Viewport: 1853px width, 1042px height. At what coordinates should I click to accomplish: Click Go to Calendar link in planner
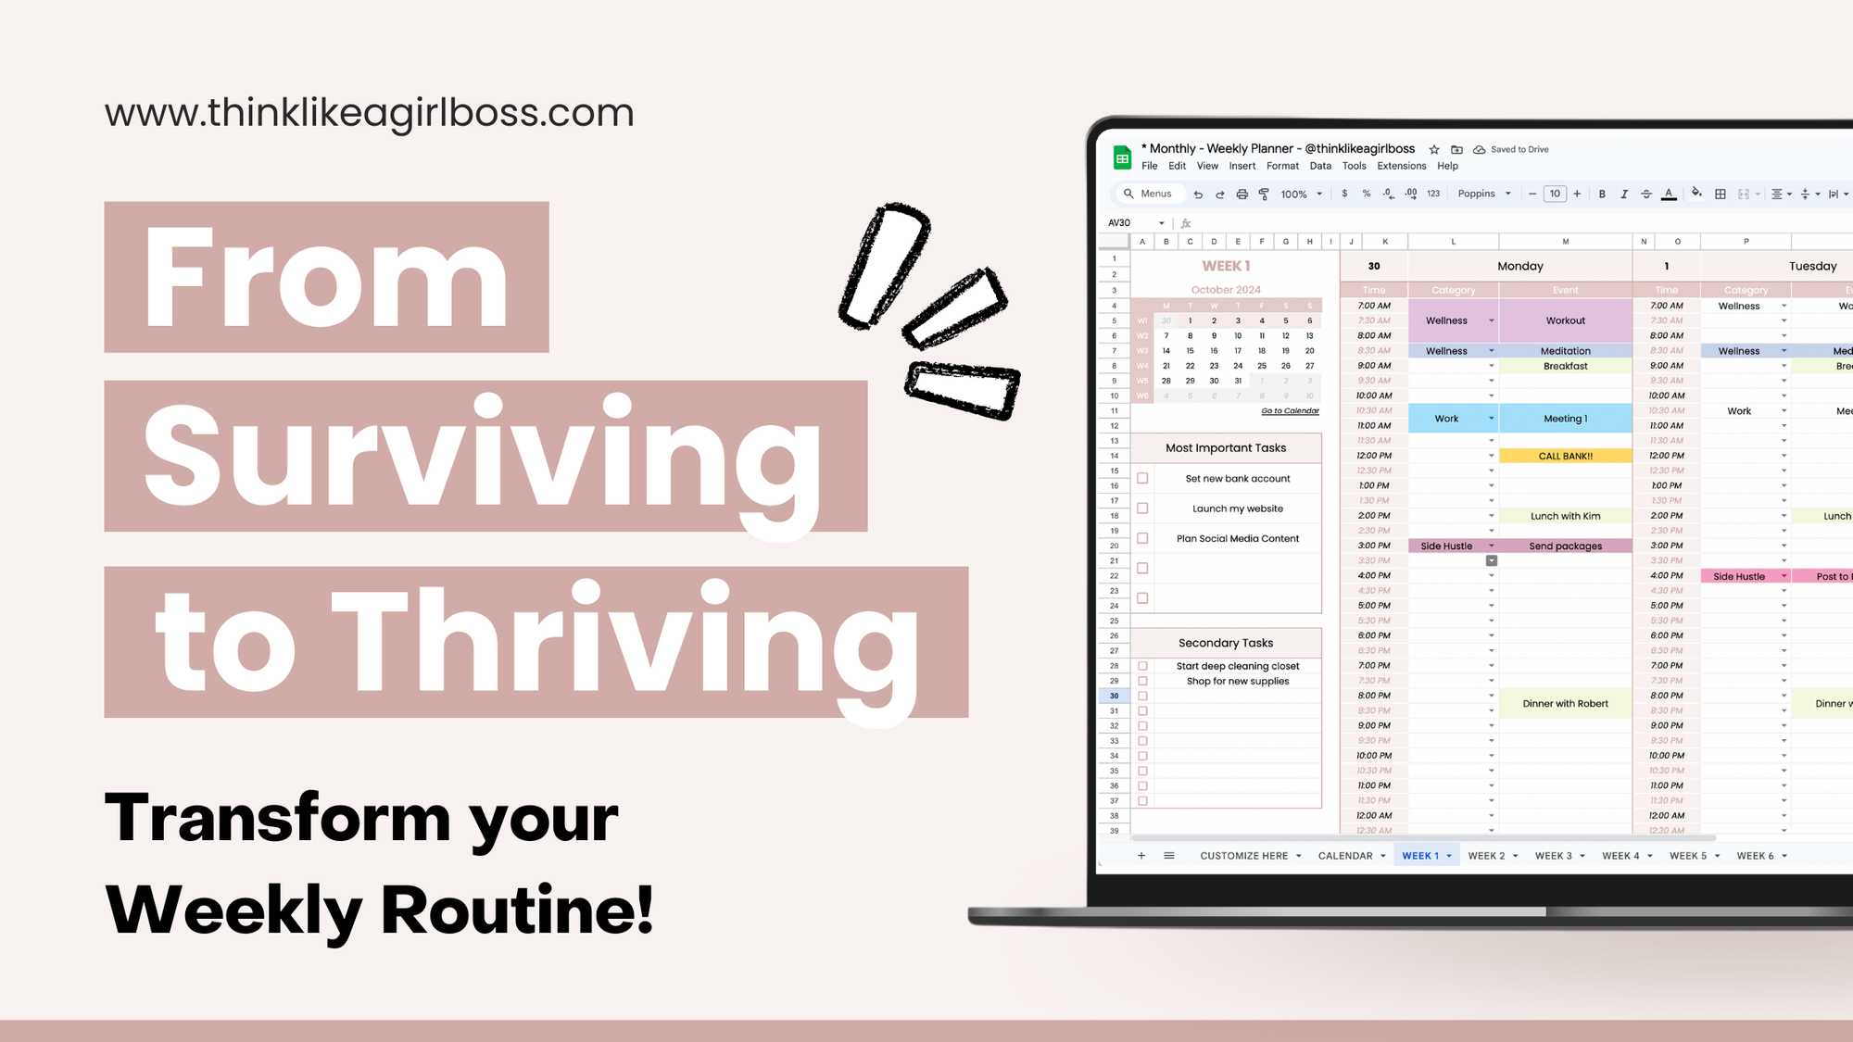coord(1287,411)
